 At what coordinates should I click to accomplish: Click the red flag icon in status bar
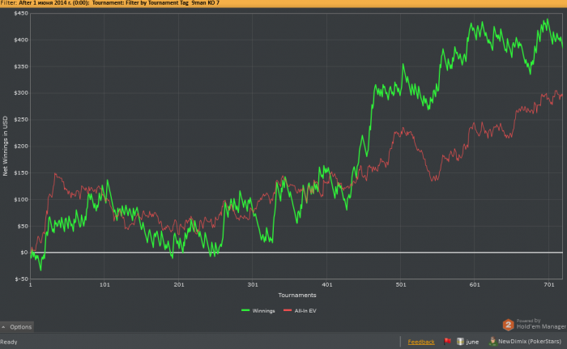coord(447,342)
